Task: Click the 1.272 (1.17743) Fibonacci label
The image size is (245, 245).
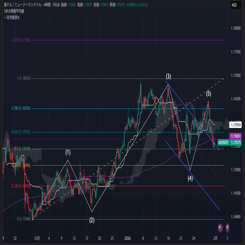Action: 21,40
